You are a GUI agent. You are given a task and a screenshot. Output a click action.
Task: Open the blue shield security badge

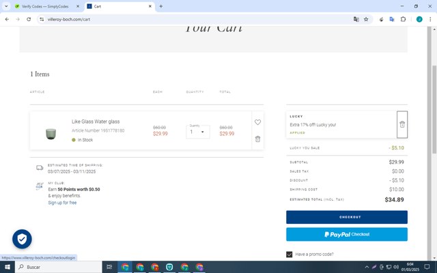(x=22, y=239)
